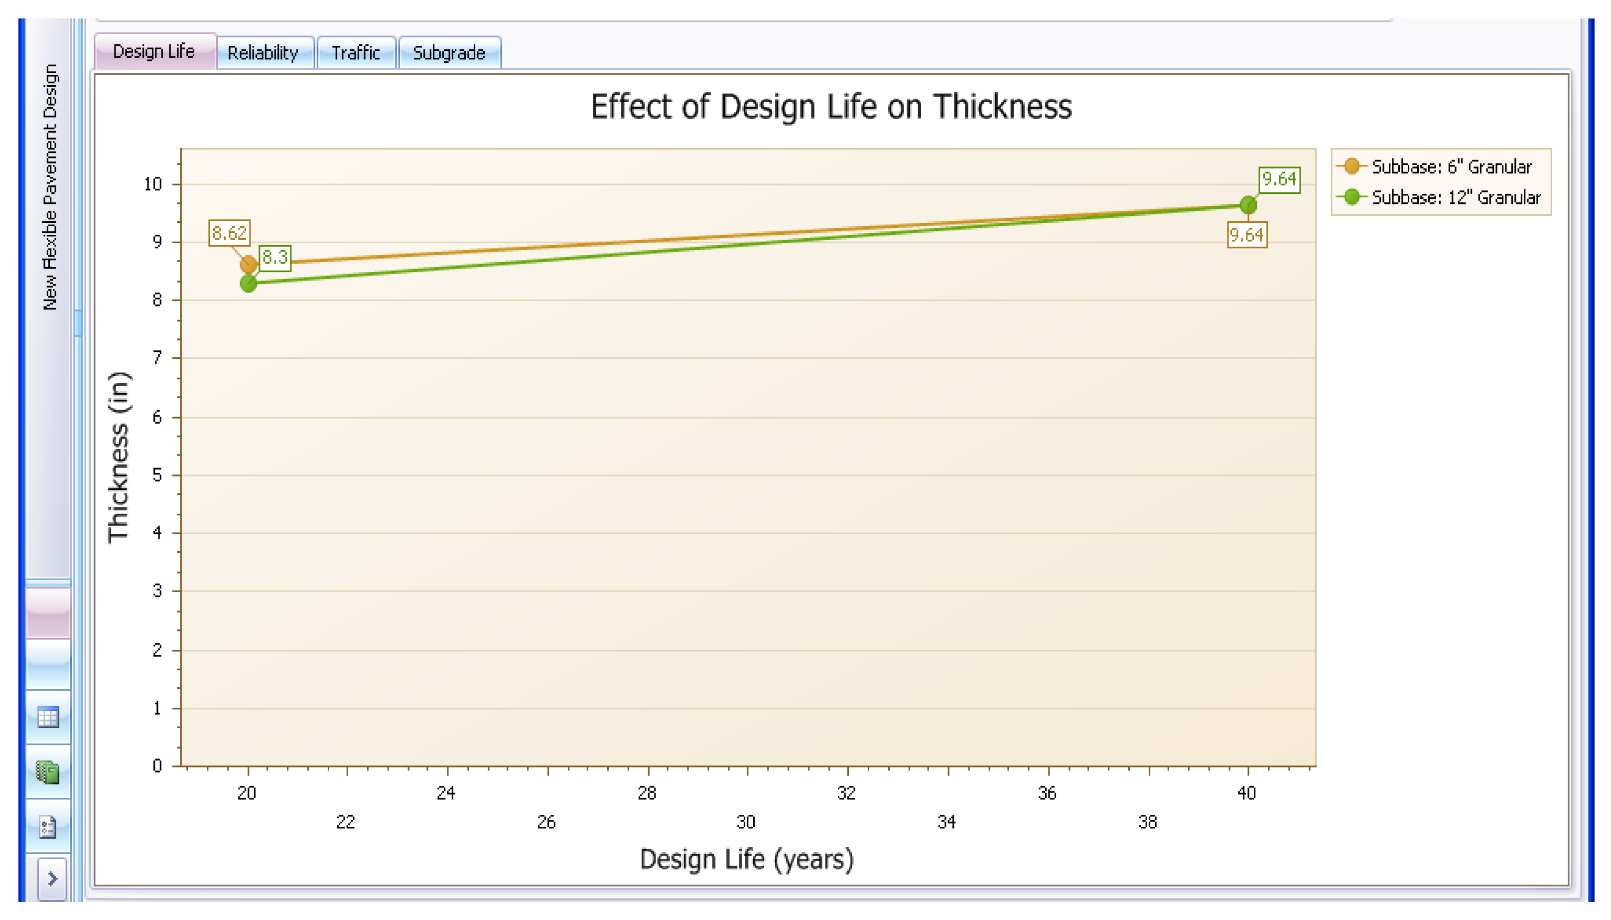Click the orange data point at 20 years
Image resolution: width=1611 pixels, height=920 pixels.
(x=248, y=265)
